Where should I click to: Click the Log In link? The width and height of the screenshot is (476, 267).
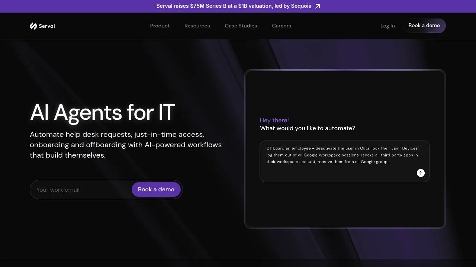click(x=387, y=26)
